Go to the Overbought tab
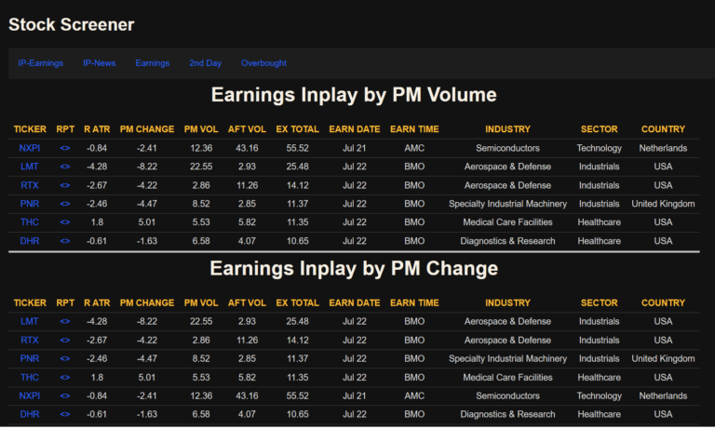Screen dimensions: 715x429 pyautogui.click(x=263, y=63)
